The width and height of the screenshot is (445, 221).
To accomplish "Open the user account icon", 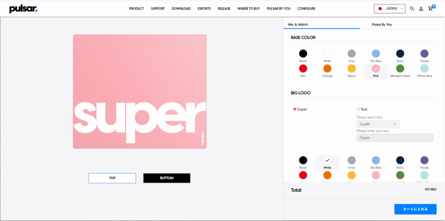I will 421,9.
